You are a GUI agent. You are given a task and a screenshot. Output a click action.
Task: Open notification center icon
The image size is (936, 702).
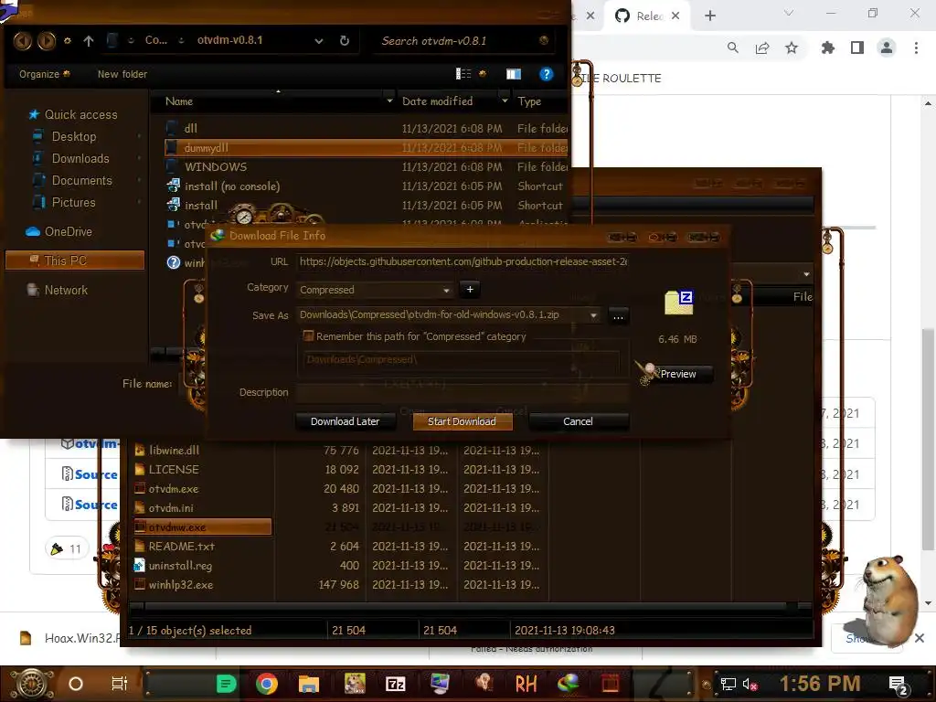899,686
